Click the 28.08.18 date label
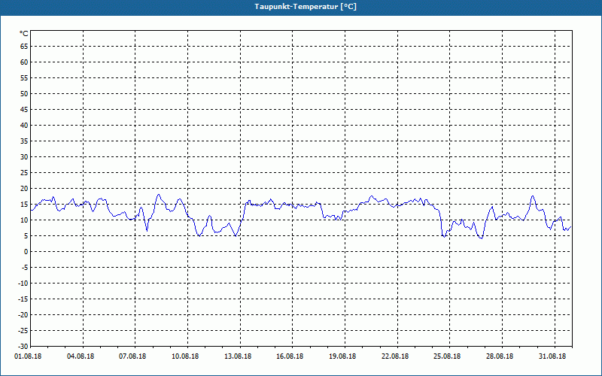 [500, 356]
